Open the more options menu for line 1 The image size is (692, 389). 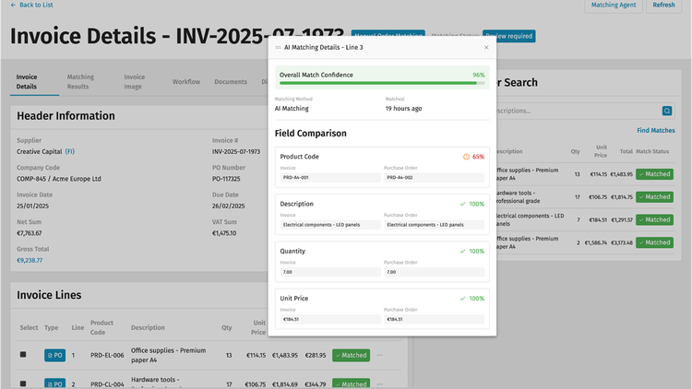click(379, 355)
